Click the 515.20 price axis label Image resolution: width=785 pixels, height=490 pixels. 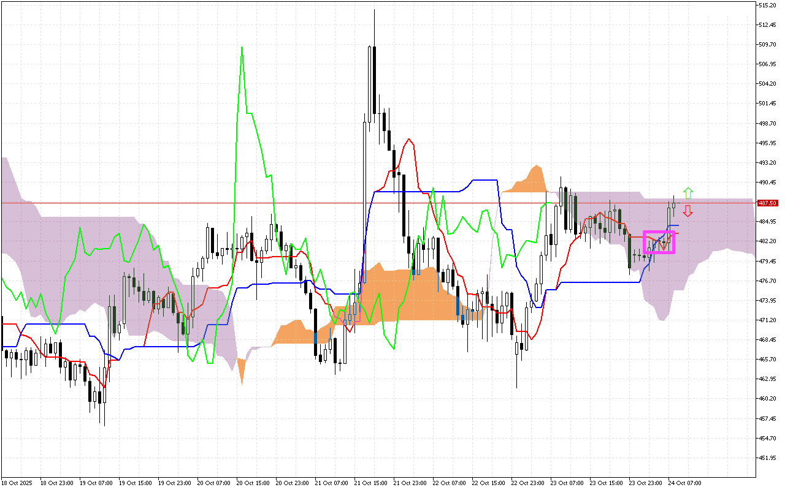[x=768, y=5]
